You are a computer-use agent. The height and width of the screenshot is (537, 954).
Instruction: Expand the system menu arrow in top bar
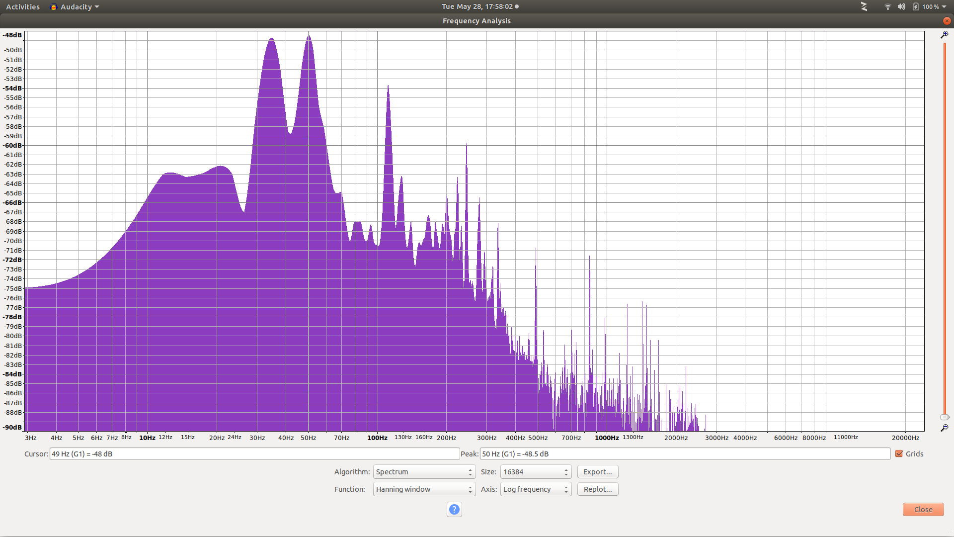944,7
